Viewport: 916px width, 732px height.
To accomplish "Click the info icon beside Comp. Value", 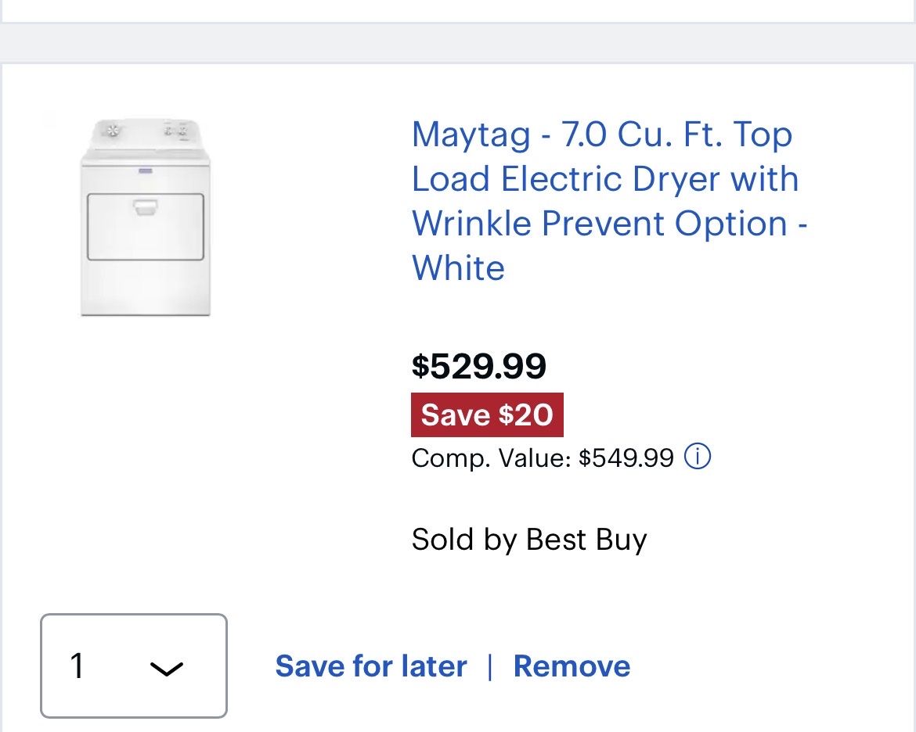I will 698,456.
